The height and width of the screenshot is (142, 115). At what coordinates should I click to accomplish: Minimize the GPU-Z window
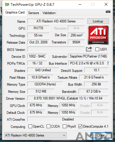click(x=80, y=4)
